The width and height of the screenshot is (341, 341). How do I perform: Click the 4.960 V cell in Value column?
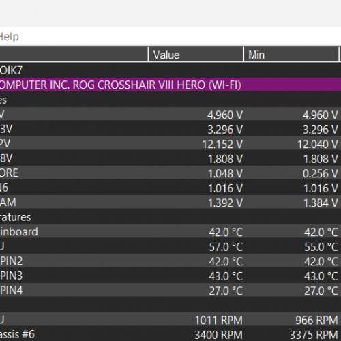pyautogui.click(x=225, y=115)
